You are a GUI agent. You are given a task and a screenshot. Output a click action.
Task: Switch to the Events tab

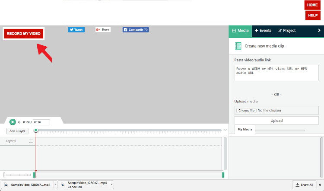click(263, 31)
